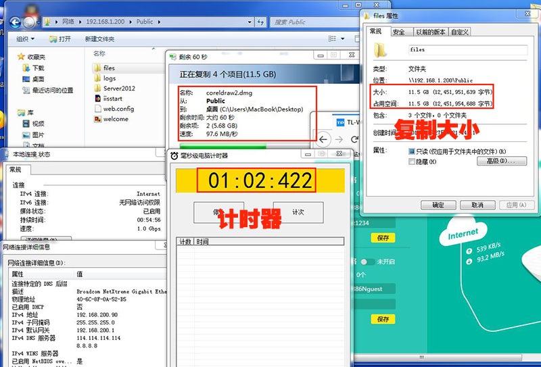Viewport: 541px width, 367px height.
Task: Click the 计次 button in timer window
Action: click(298, 212)
